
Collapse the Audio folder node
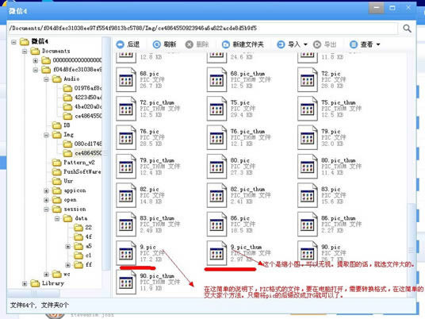(x=46, y=79)
